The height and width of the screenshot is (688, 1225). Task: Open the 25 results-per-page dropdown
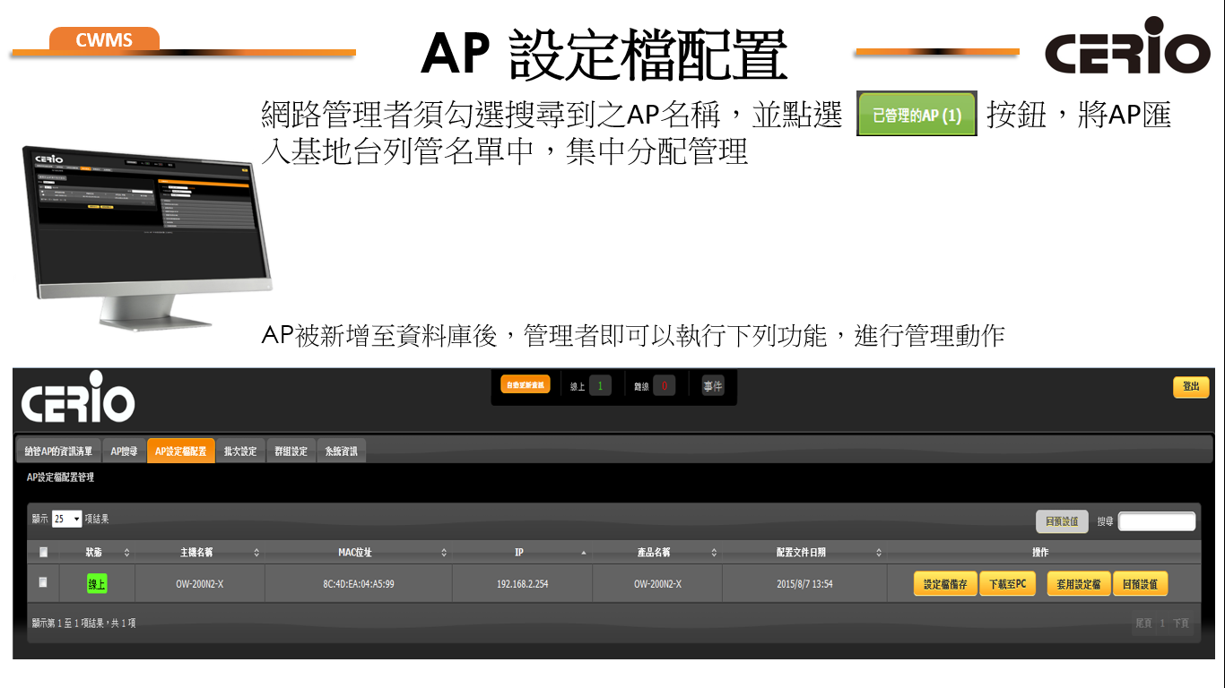(67, 519)
